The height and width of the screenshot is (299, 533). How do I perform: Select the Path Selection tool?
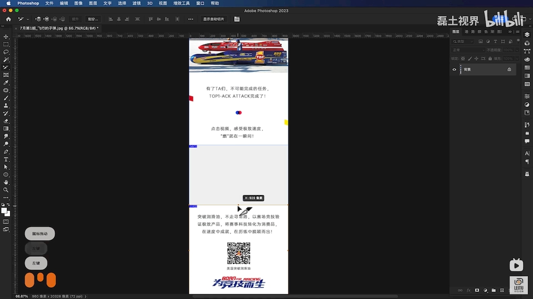6,167
